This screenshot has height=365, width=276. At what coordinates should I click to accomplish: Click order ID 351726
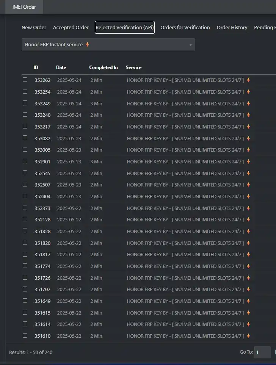tap(42, 278)
